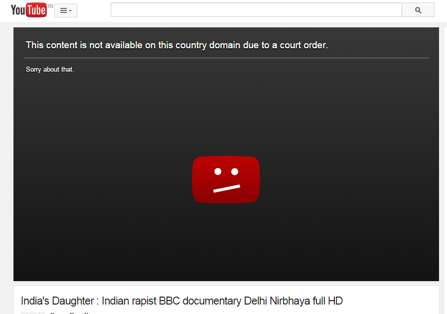Click the red 'Tube' badge in the logo
This screenshot has width=447, height=314.
coord(36,10)
